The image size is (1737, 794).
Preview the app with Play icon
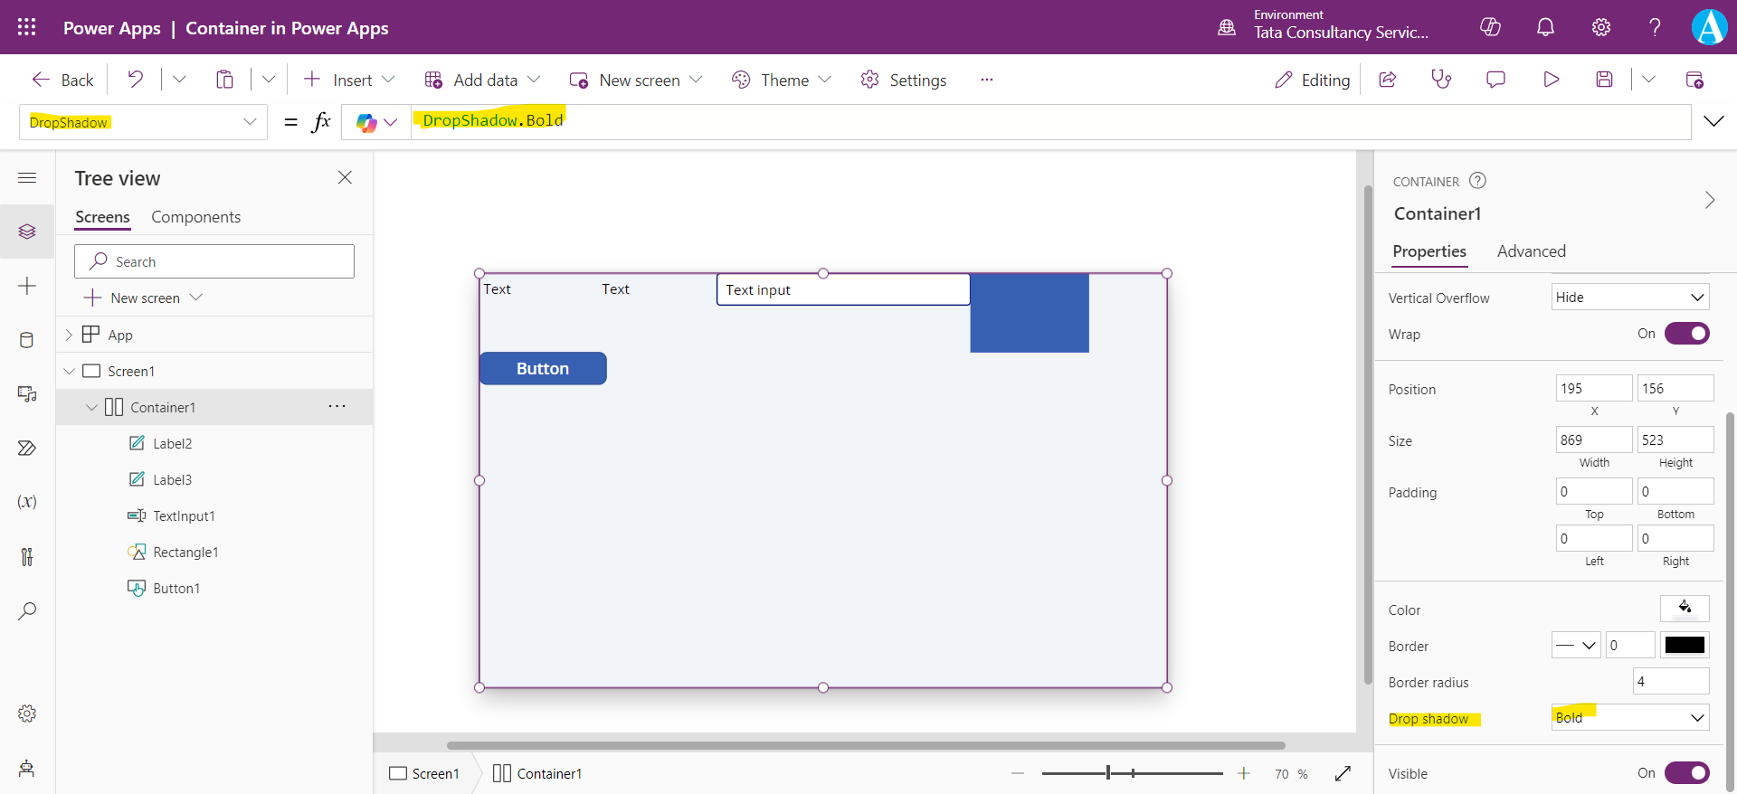[1551, 80]
